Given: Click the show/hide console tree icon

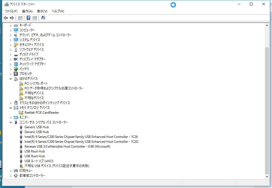Looking at the screenshot, I should click(20, 18).
